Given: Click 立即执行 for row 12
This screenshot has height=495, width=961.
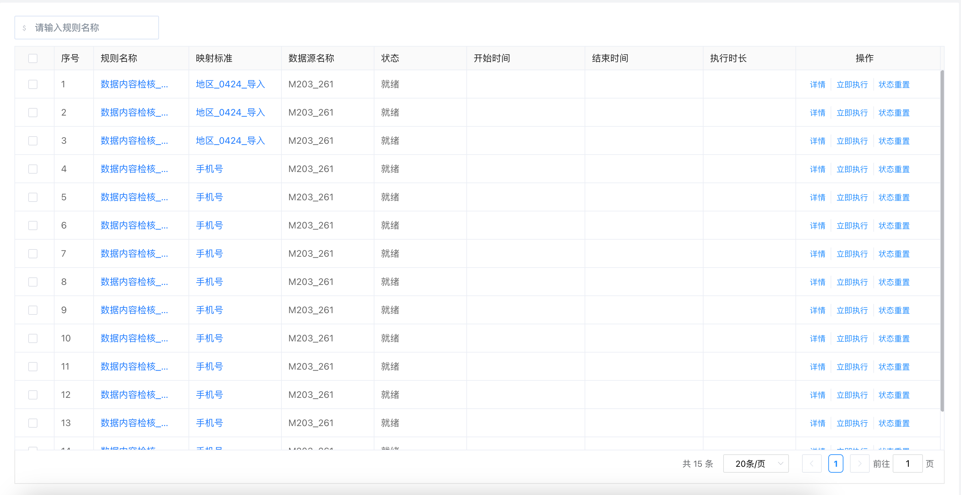Looking at the screenshot, I should click(x=852, y=395).
